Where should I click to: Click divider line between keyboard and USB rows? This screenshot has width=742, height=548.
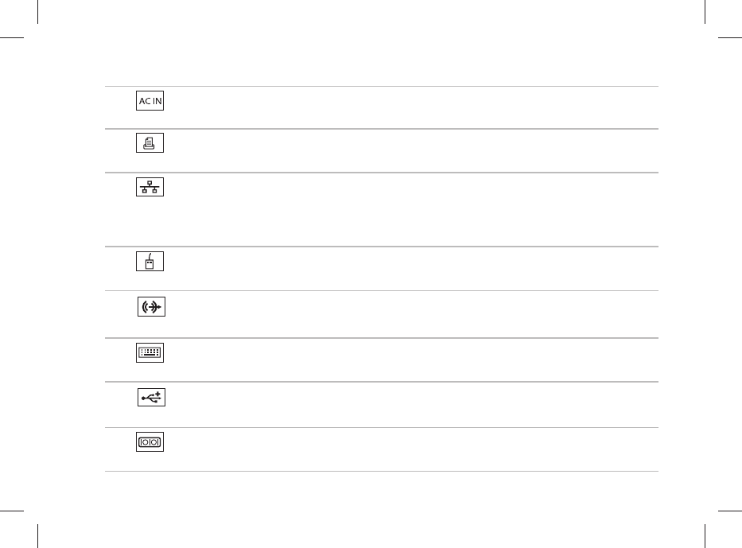(382, 382)
